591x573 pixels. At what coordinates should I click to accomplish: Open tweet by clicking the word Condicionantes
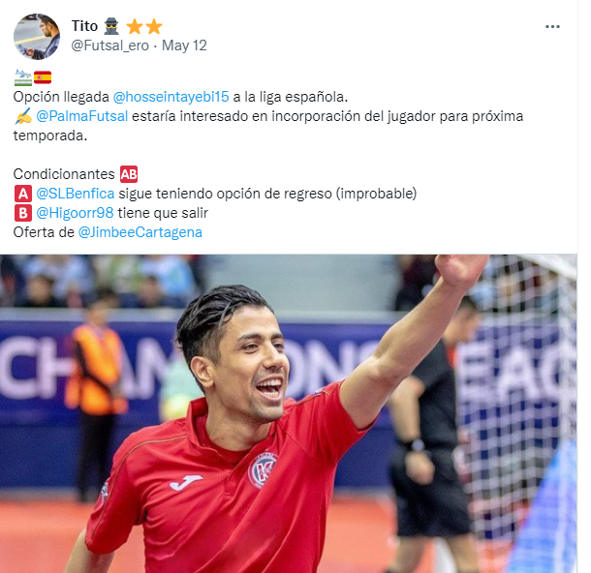[x=64, y=174]
